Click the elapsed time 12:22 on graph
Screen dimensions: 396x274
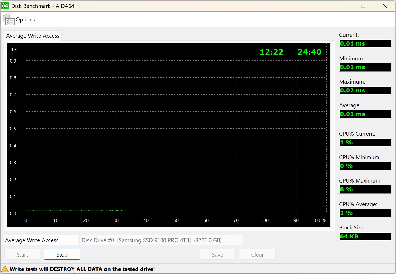click(272, 52)
